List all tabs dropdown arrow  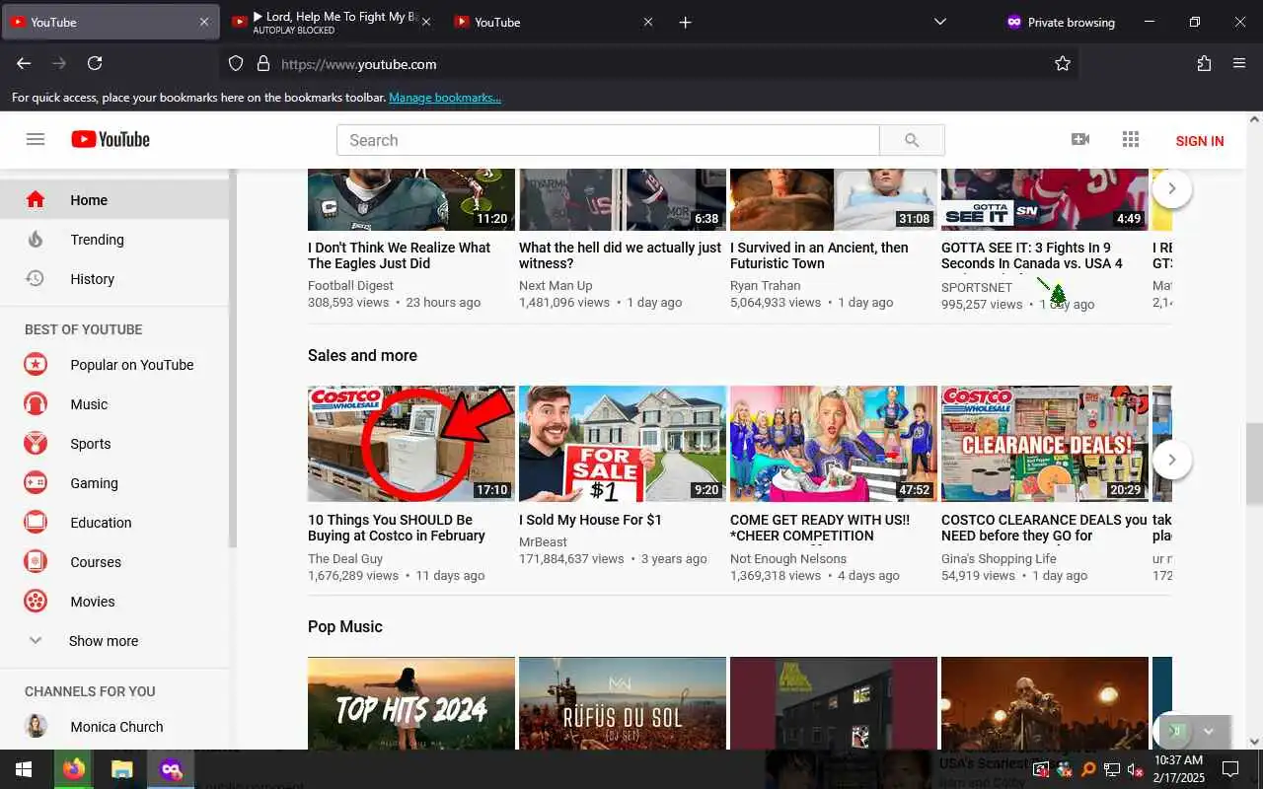[x=939, y=22]
